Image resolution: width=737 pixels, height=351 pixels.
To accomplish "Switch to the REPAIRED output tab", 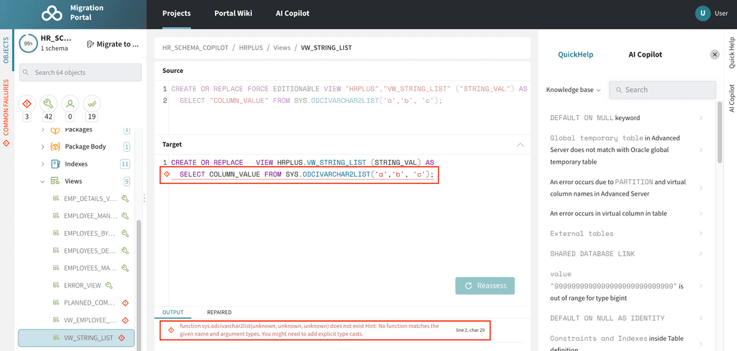I will coord(219,312).
